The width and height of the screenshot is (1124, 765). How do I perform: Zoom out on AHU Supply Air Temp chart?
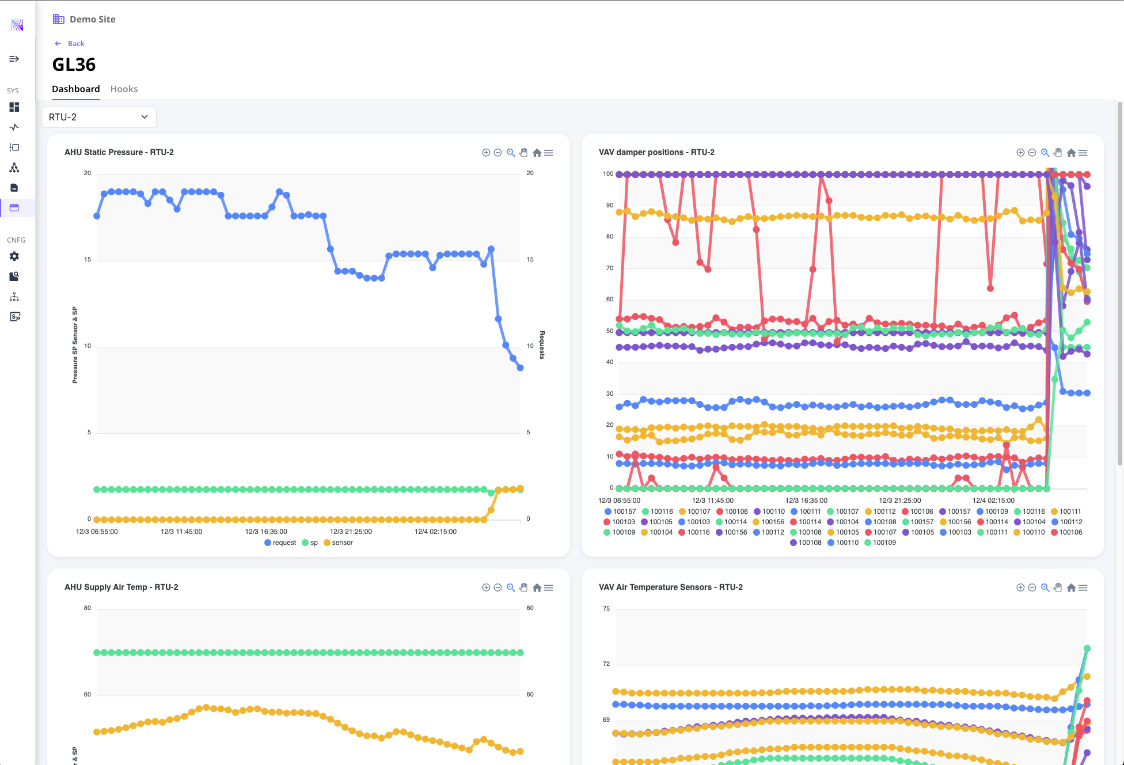[498, 588]
